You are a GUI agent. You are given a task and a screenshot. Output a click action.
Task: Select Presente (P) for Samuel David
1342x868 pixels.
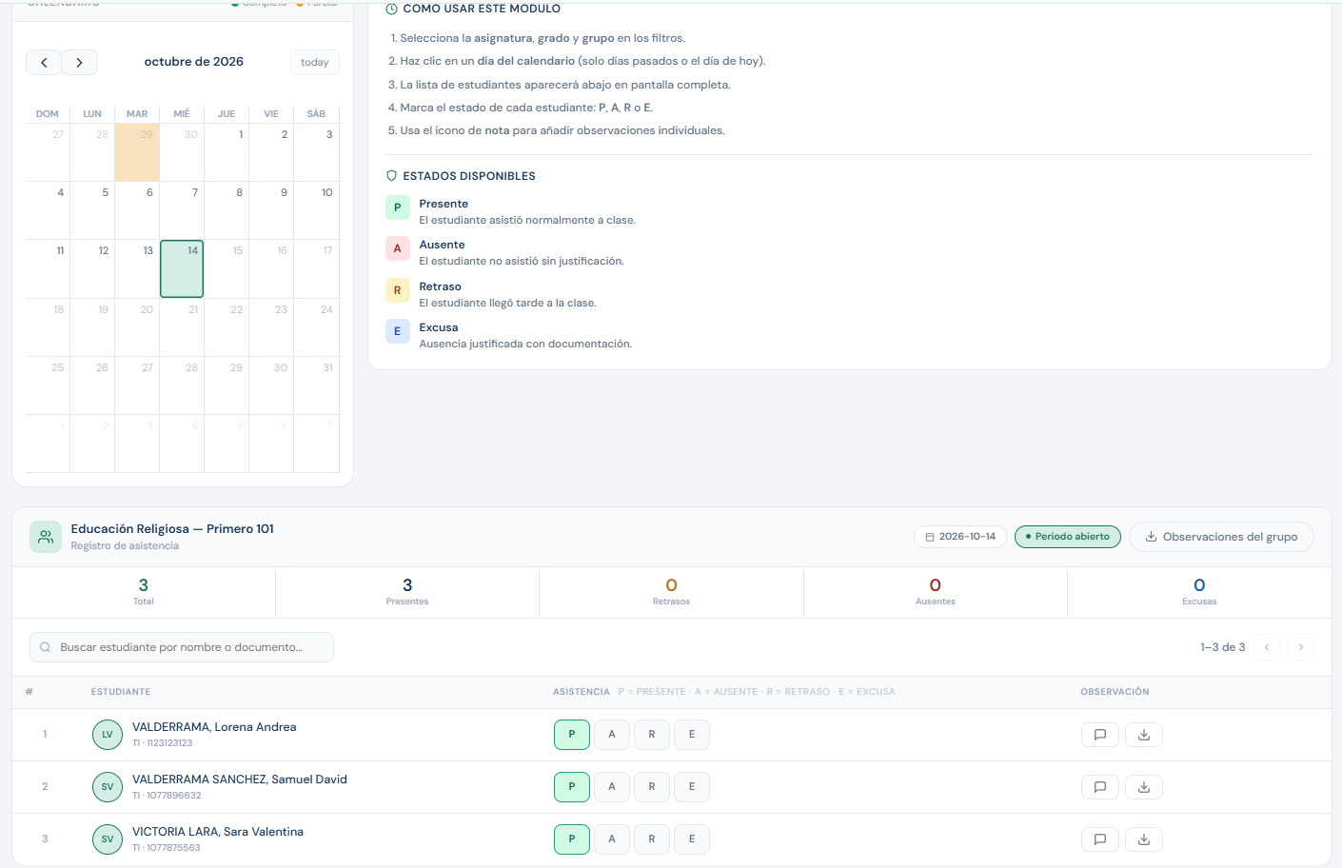tap(572, 787)
